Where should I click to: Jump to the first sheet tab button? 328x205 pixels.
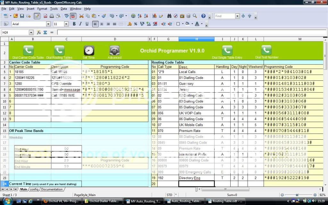pos(3,189)
